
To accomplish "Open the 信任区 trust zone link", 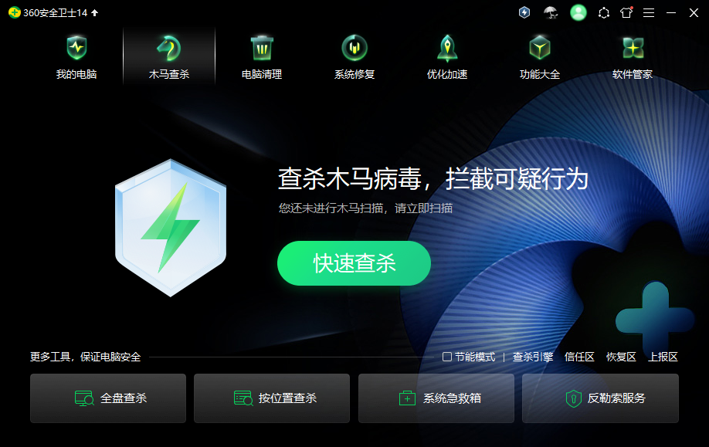I will [579, 357].
